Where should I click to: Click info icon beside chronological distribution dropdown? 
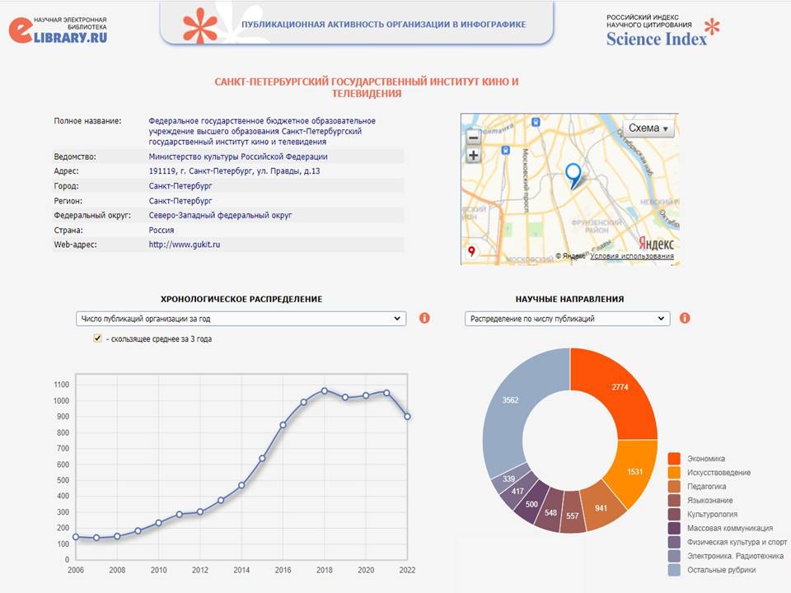click(424, 318)
